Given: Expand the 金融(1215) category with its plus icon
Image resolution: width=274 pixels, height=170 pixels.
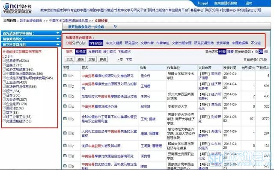Looking at the screenshot, I should pyautogui.click(x=4, y=64).
